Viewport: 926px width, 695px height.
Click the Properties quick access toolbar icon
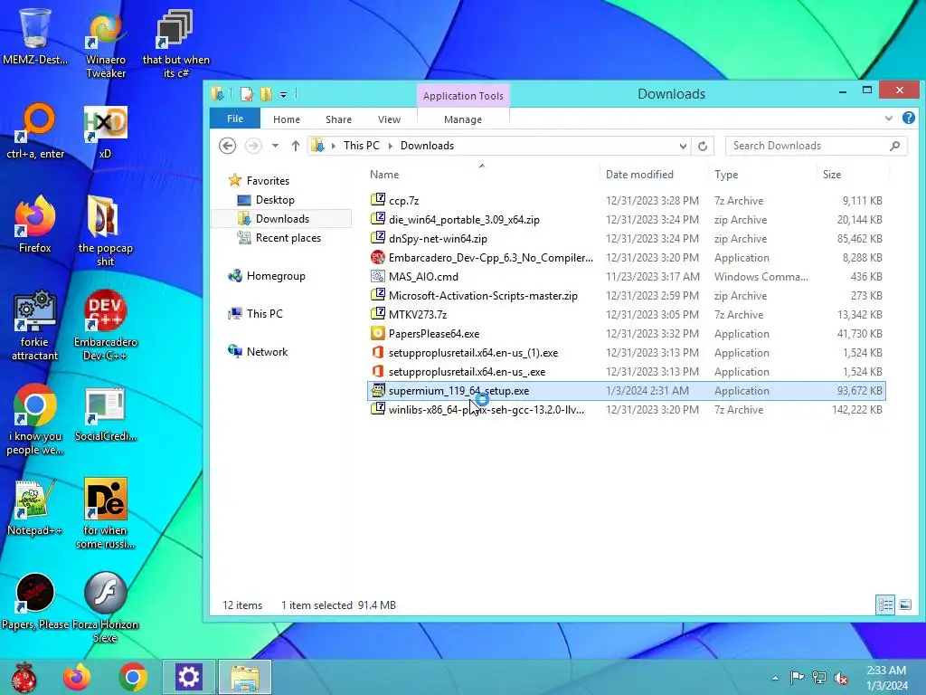coord(247,94)
